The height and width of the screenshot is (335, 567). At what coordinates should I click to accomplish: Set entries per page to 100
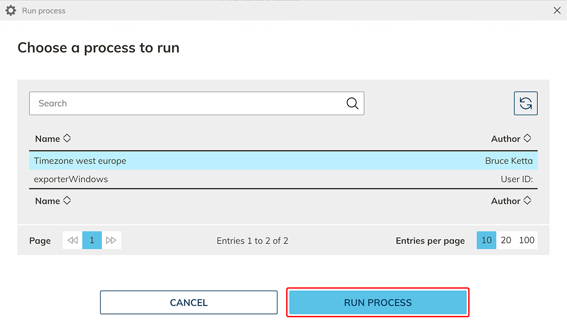pos(527,240)
